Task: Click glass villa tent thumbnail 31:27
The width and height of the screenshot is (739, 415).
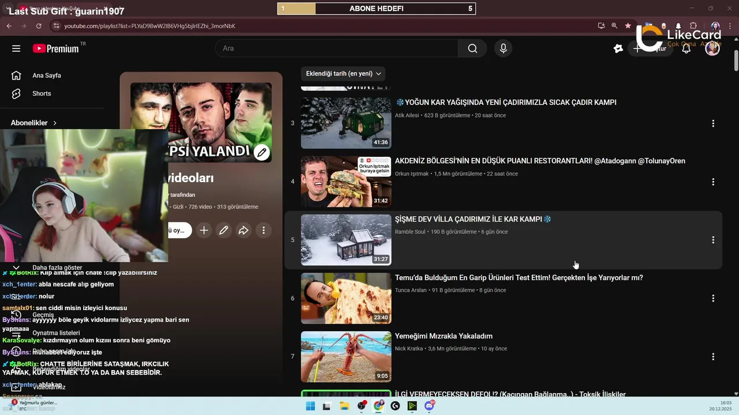Action: coord(346,240)
